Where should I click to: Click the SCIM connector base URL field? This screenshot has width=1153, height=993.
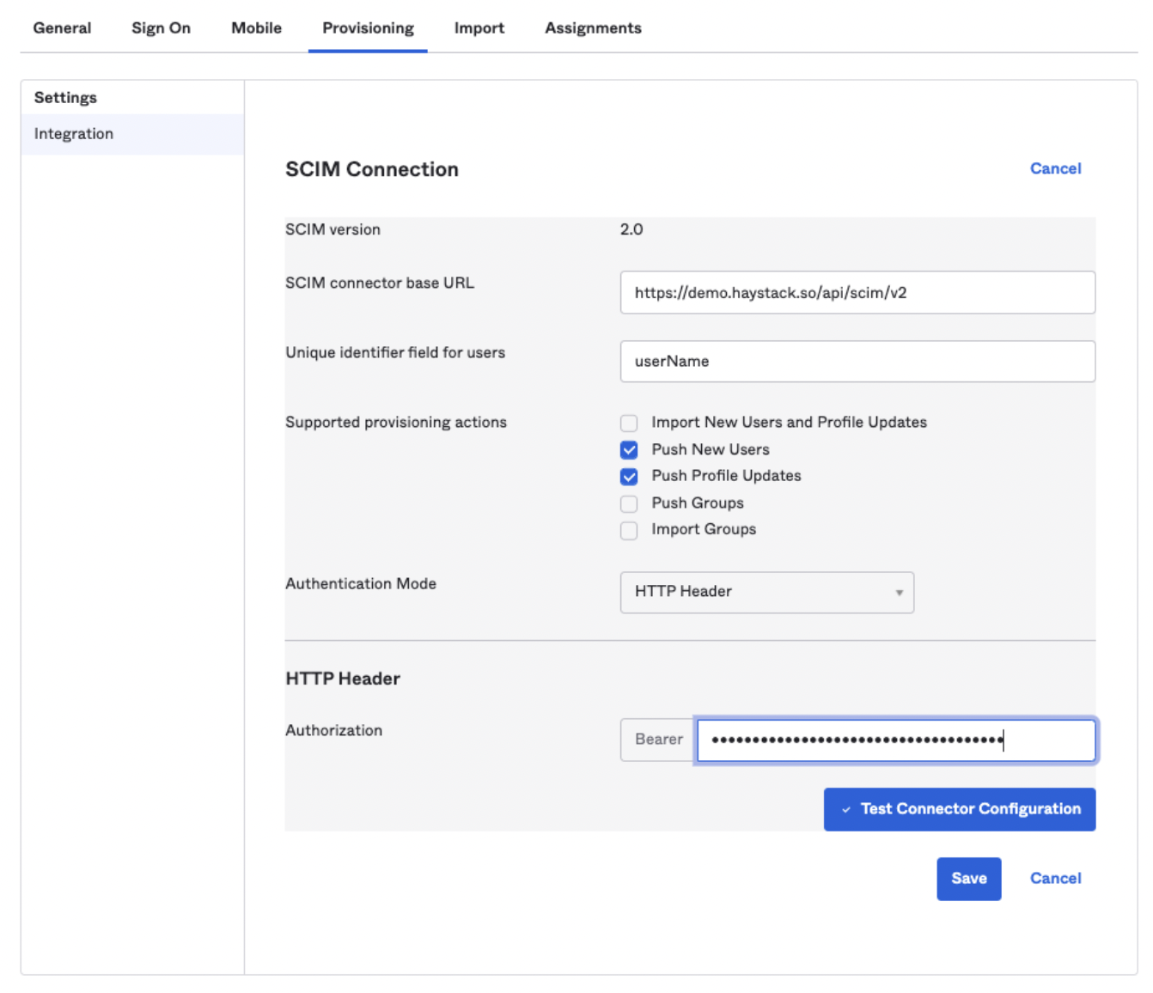pyautogui.click(x=857, y=293)
